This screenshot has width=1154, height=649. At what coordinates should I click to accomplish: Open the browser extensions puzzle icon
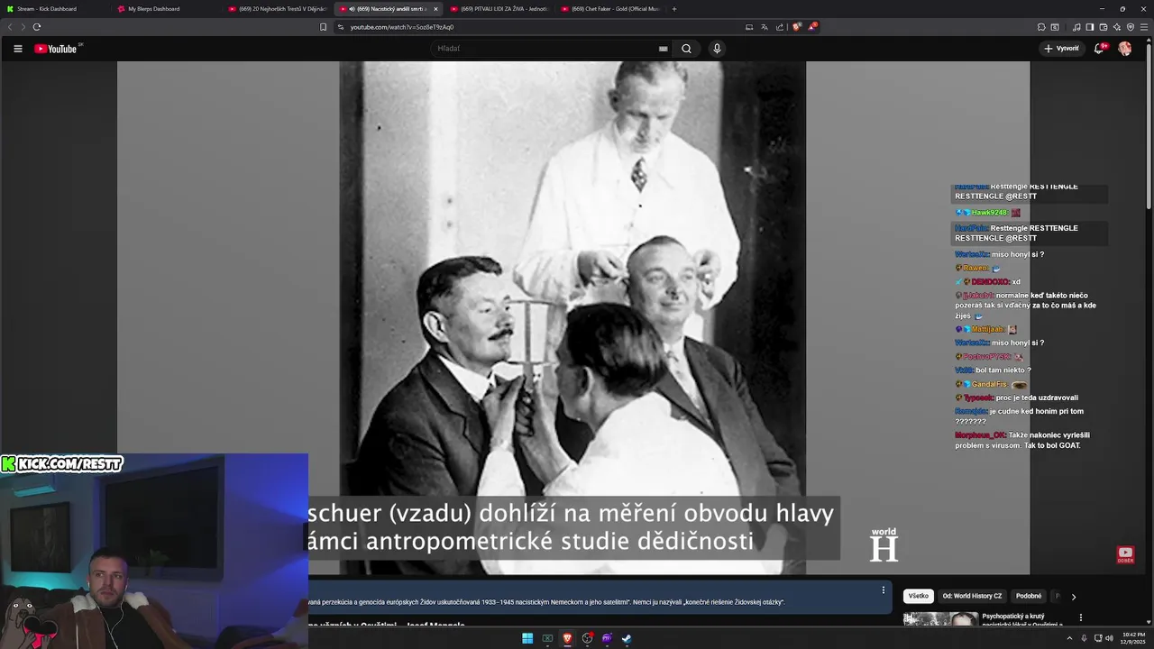click(1041, 27)
